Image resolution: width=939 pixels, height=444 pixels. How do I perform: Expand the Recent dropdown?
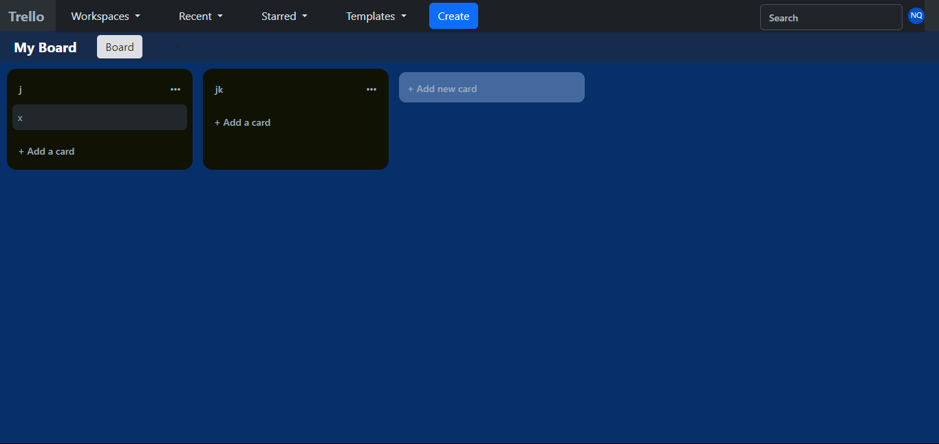[x=201, y=16]
